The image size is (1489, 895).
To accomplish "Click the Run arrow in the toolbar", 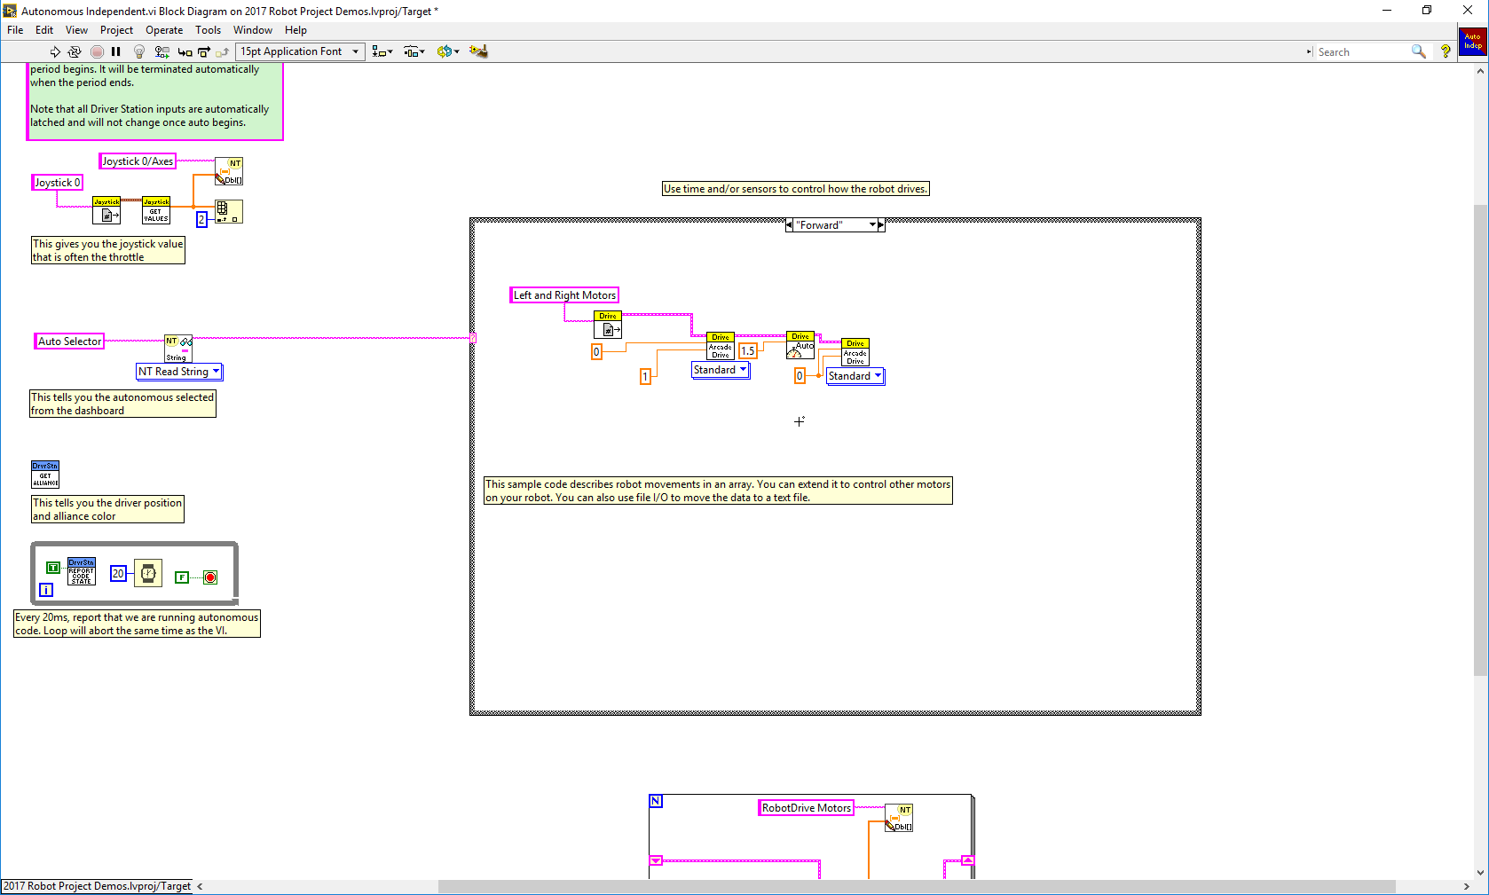I will tap(55, 51).
